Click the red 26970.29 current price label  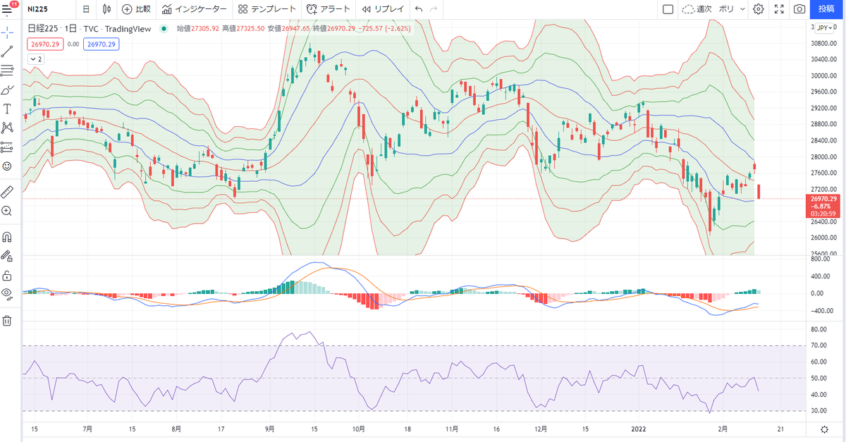click(823, 199)
